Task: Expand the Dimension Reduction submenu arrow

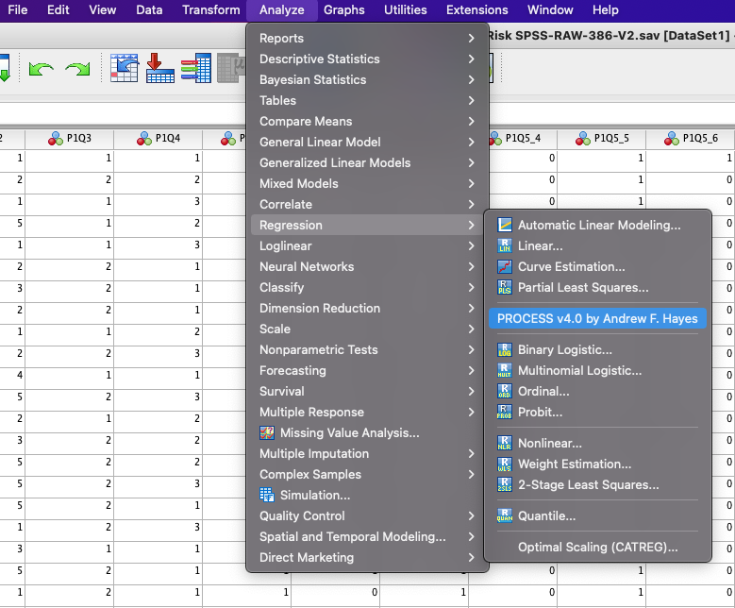Action: pos(471,308)
